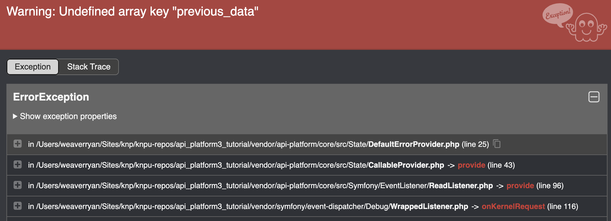Click the "Exception!" speech bubble icon
The height and width of the screenshot is (221, 611).
click(x=557, y=15)
